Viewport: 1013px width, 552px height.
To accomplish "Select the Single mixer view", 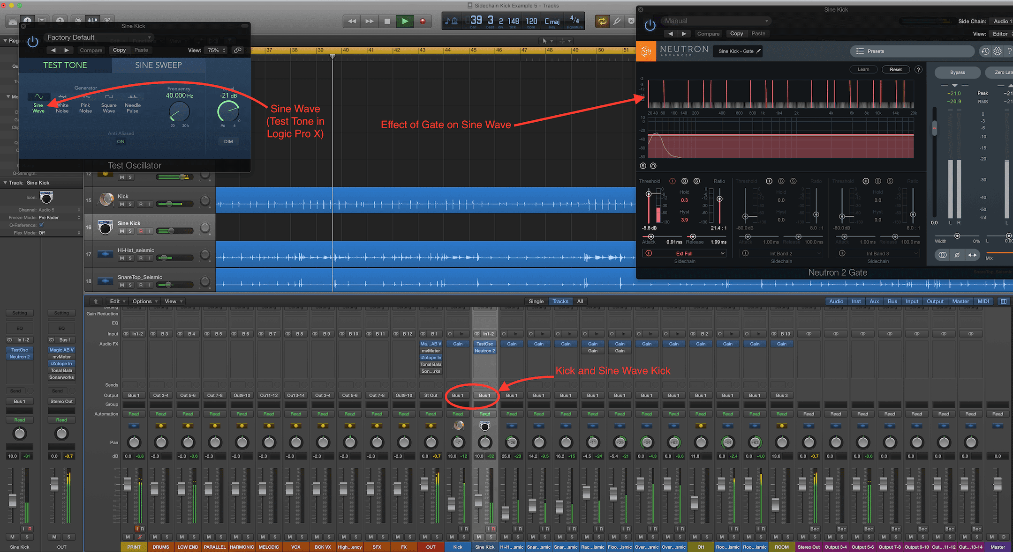I will 536,302.
